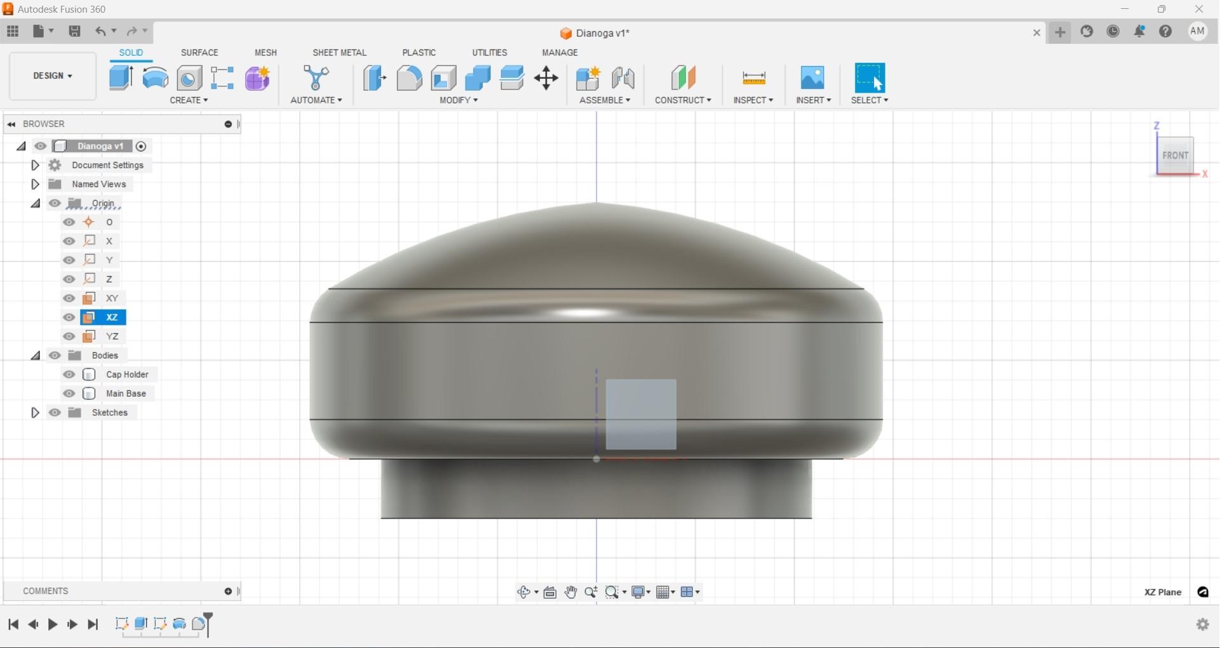Open the CREATE dropdown menu
The image size is (1222, 648).
pos(189,100)
